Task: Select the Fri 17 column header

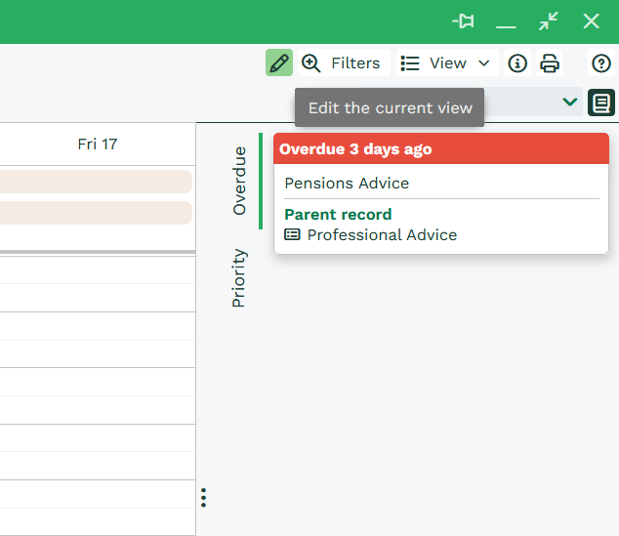Action: [x=98, y=144]
